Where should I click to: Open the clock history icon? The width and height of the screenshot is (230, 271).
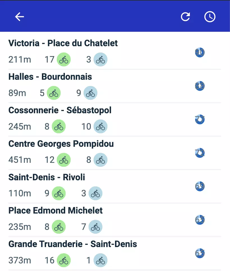210,17
